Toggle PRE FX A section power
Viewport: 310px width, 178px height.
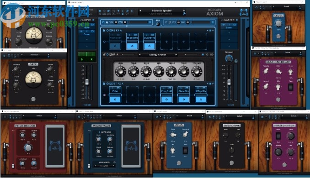[107, 31]
